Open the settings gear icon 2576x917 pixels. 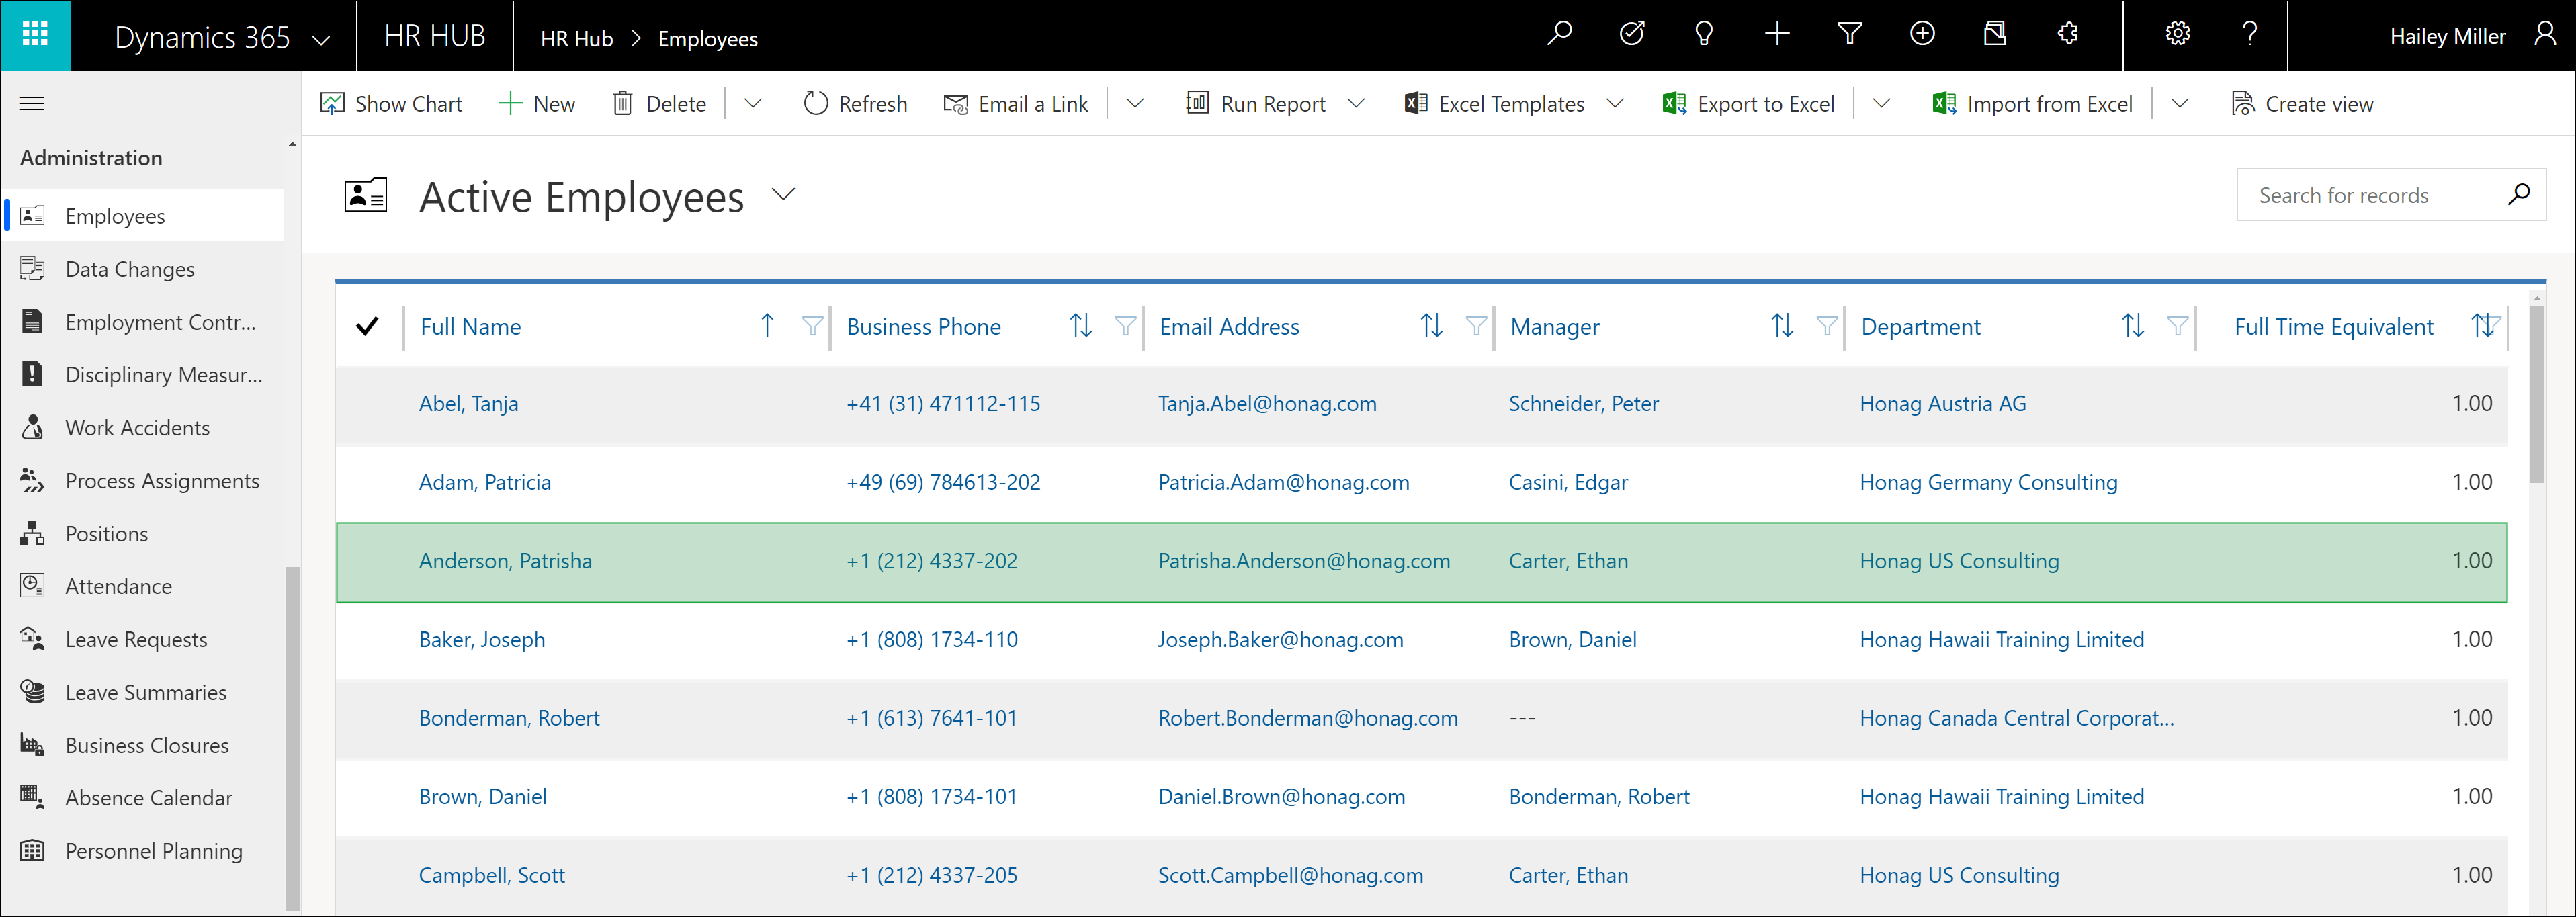[2177, 35]
